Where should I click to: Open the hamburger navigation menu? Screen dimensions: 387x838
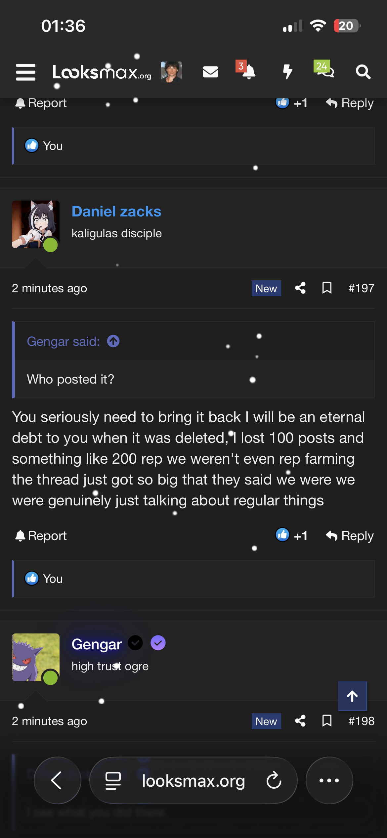pos(26,72)
